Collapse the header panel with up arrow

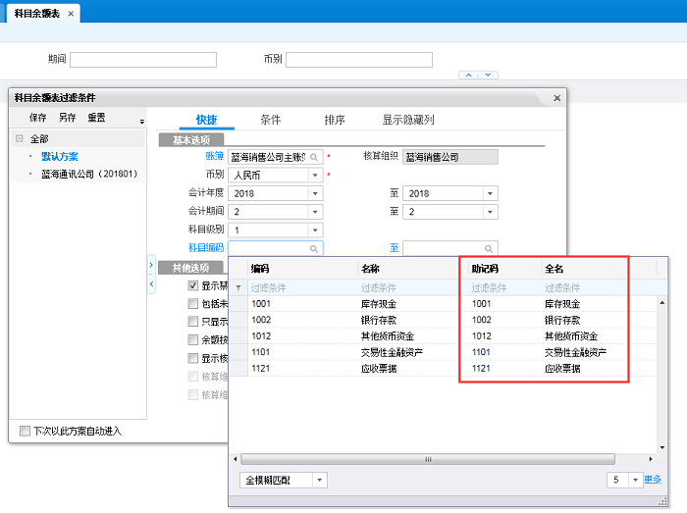click(x=467, y=75)
